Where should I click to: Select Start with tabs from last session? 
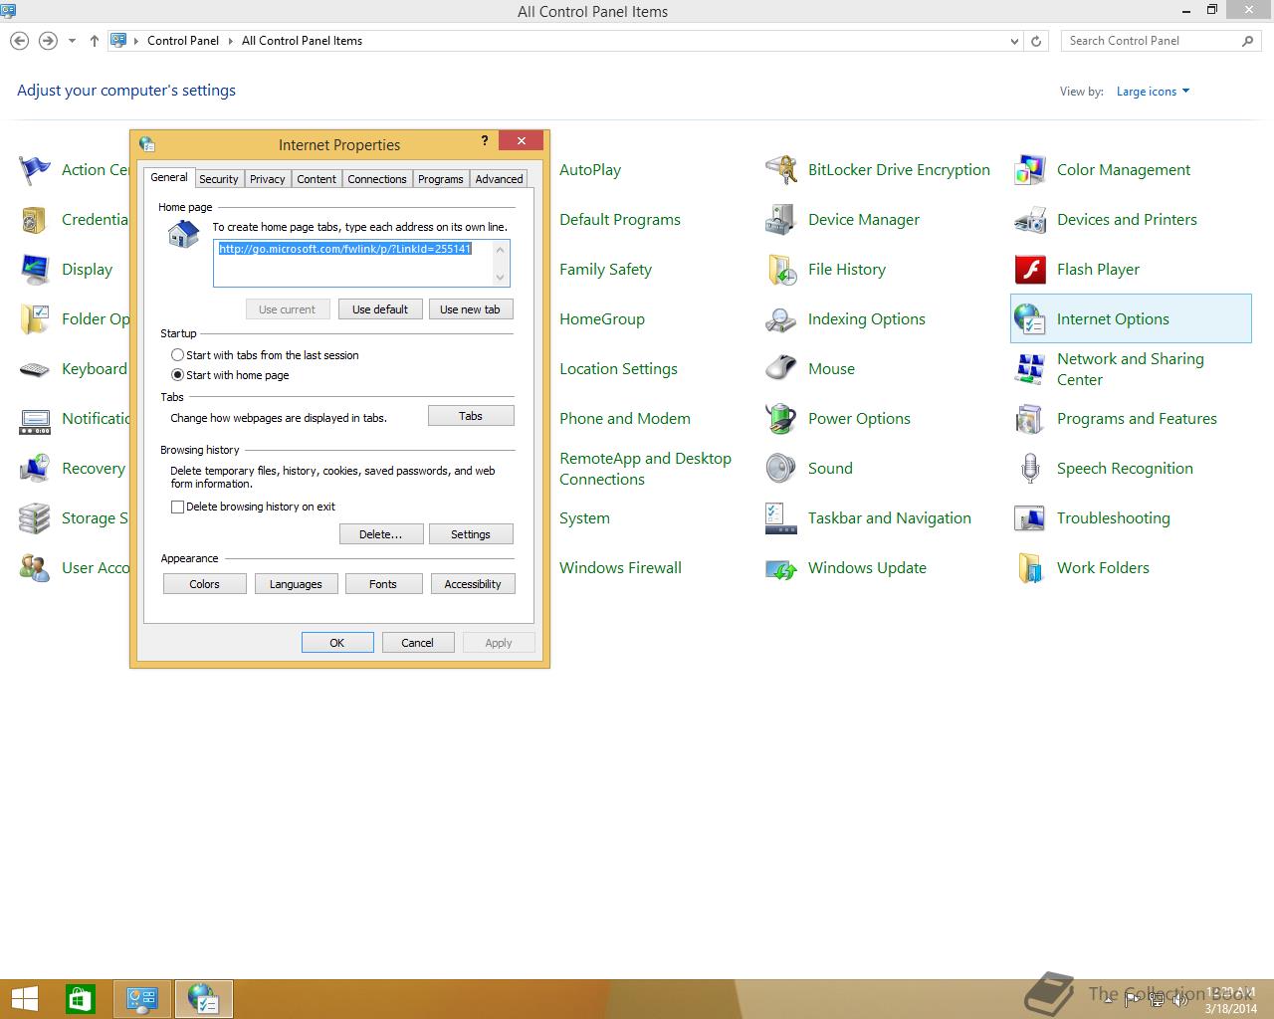click(x=177, y=355)
